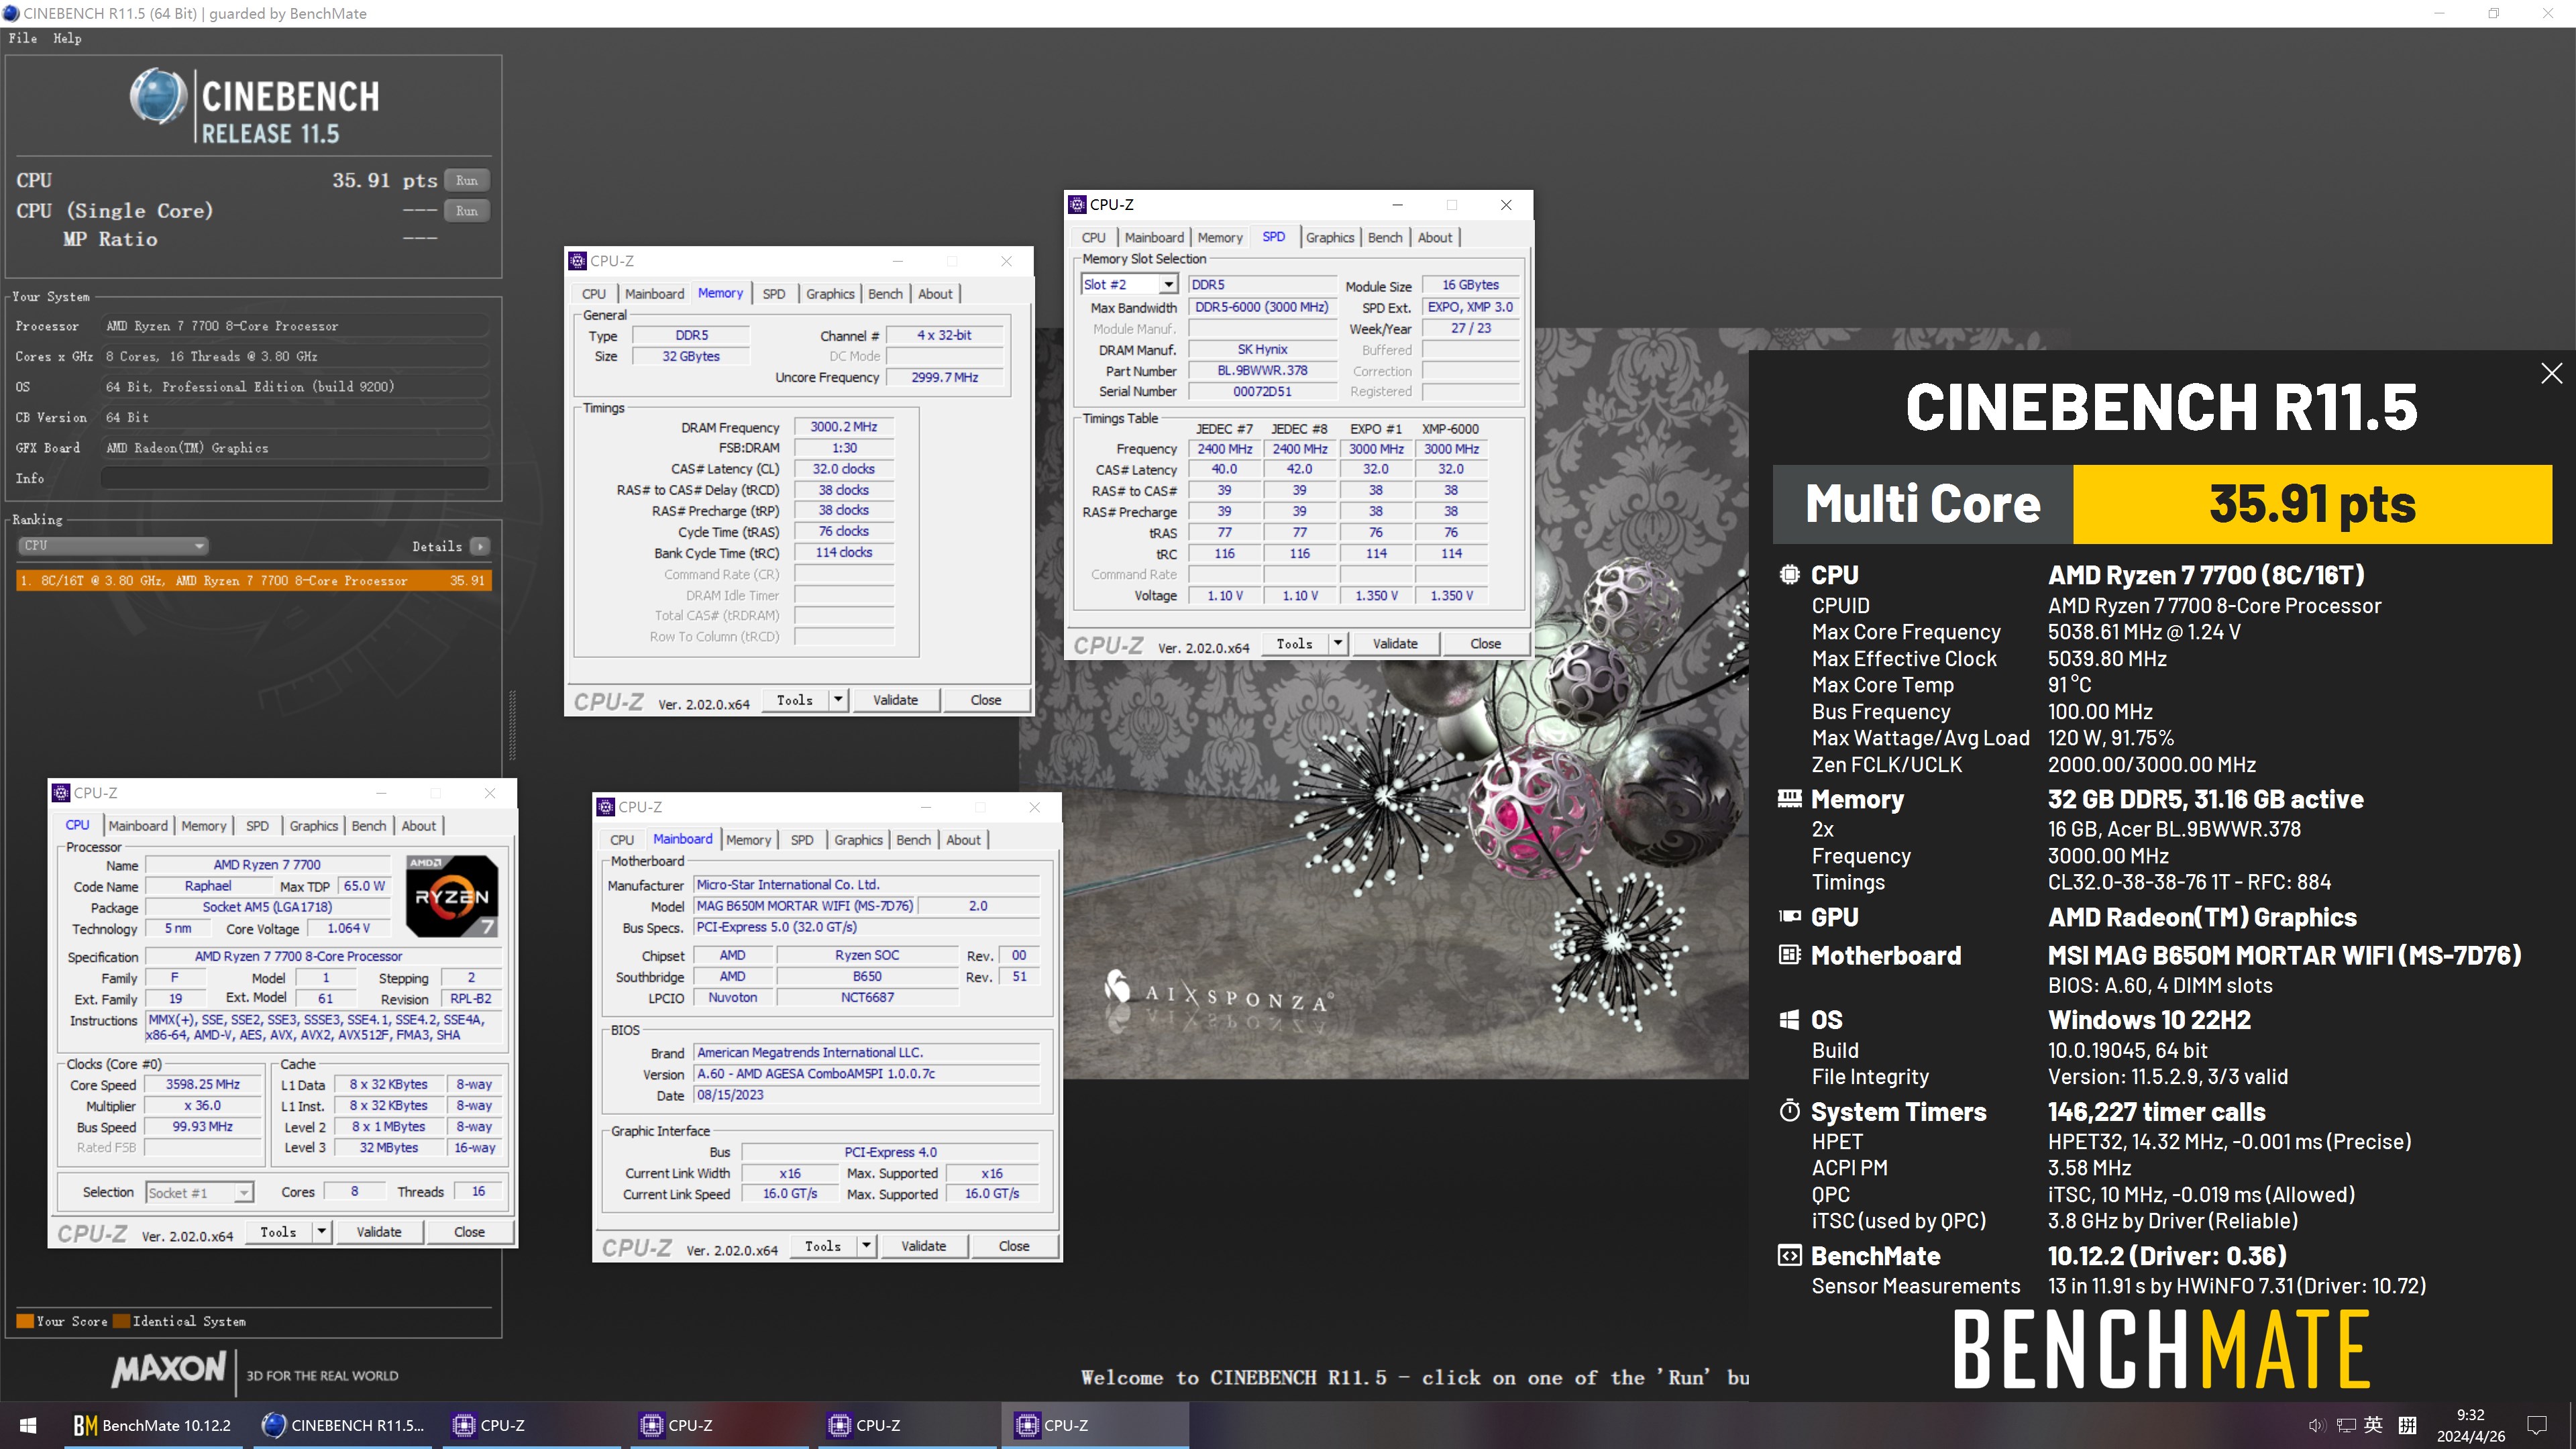The width and height of the screenshot is (2576, 1449).
Task: Click CPU-Z title icon of Memory window
Action: click(x=577, y=261)
